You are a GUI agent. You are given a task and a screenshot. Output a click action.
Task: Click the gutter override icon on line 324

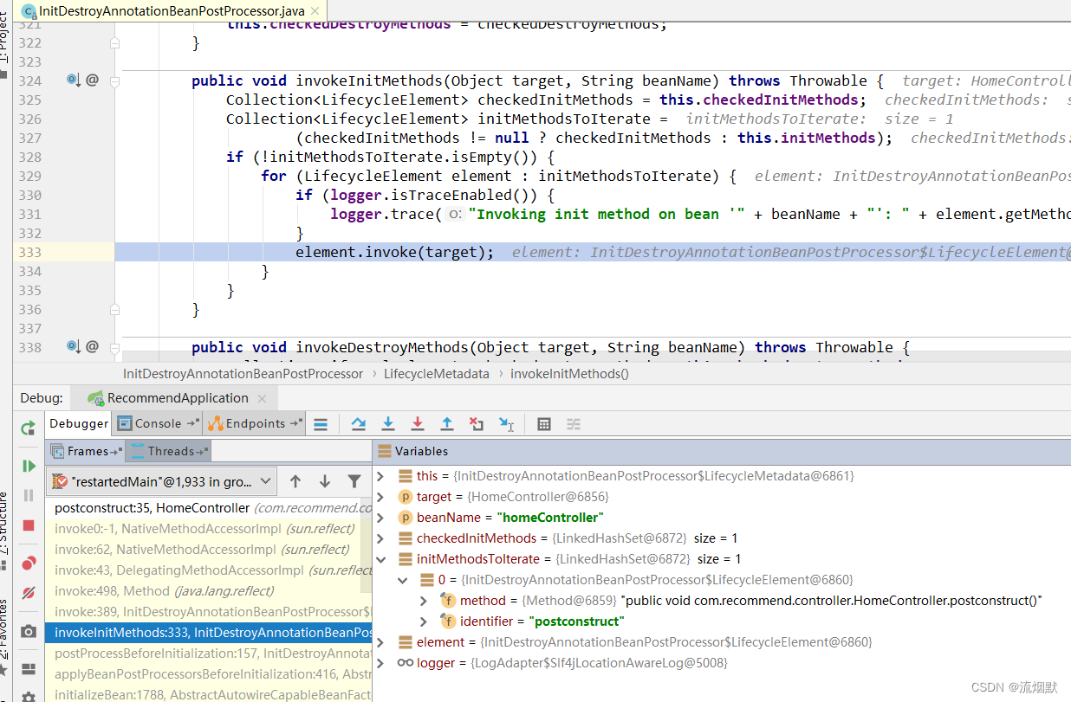[x=74, y=80]
